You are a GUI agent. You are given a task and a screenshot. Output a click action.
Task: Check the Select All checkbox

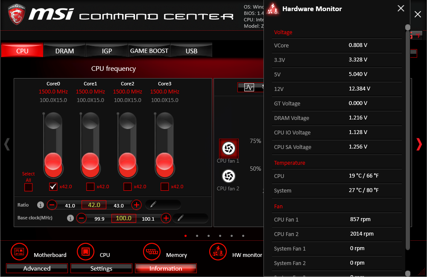[28, 187]
